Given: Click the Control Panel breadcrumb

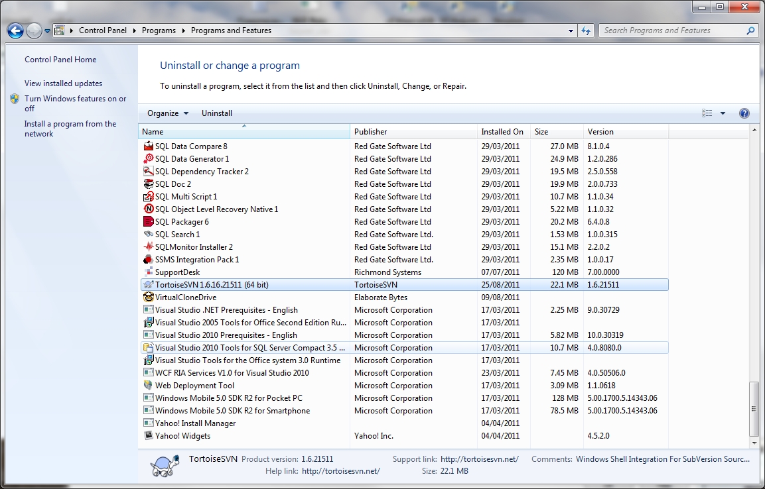Looking at the screenshot, I should click(x=102, y=30).
